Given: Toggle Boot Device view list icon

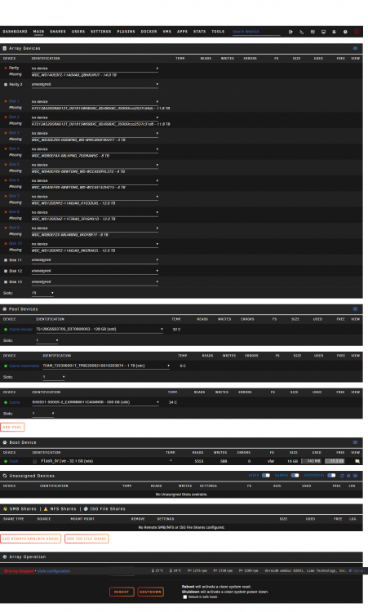Looking at the screenshot, I should click(355, 442).
